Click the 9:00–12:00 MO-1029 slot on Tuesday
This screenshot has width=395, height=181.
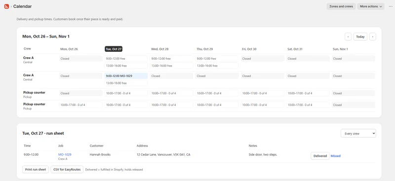click(126, 76)
